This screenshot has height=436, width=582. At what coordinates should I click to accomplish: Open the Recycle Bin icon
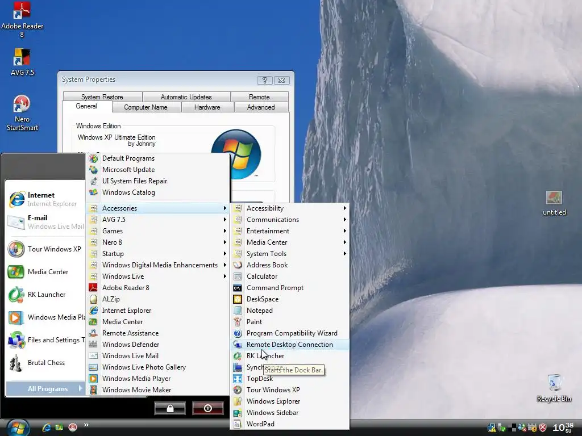[554, 388]
